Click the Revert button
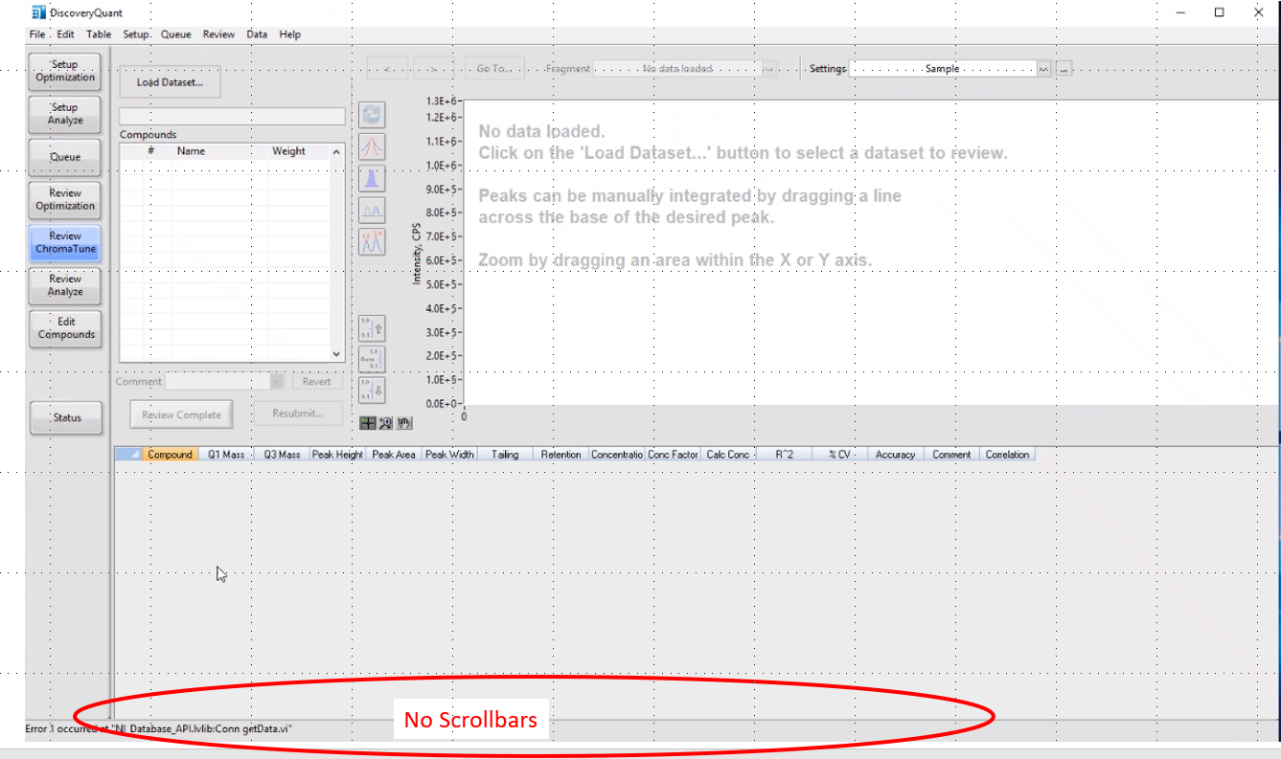The width and height of the screenshot is (1281, 759). click(316, 381)
